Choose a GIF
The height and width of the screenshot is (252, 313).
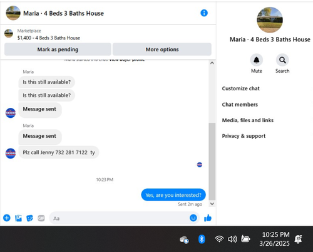[41, 218]
